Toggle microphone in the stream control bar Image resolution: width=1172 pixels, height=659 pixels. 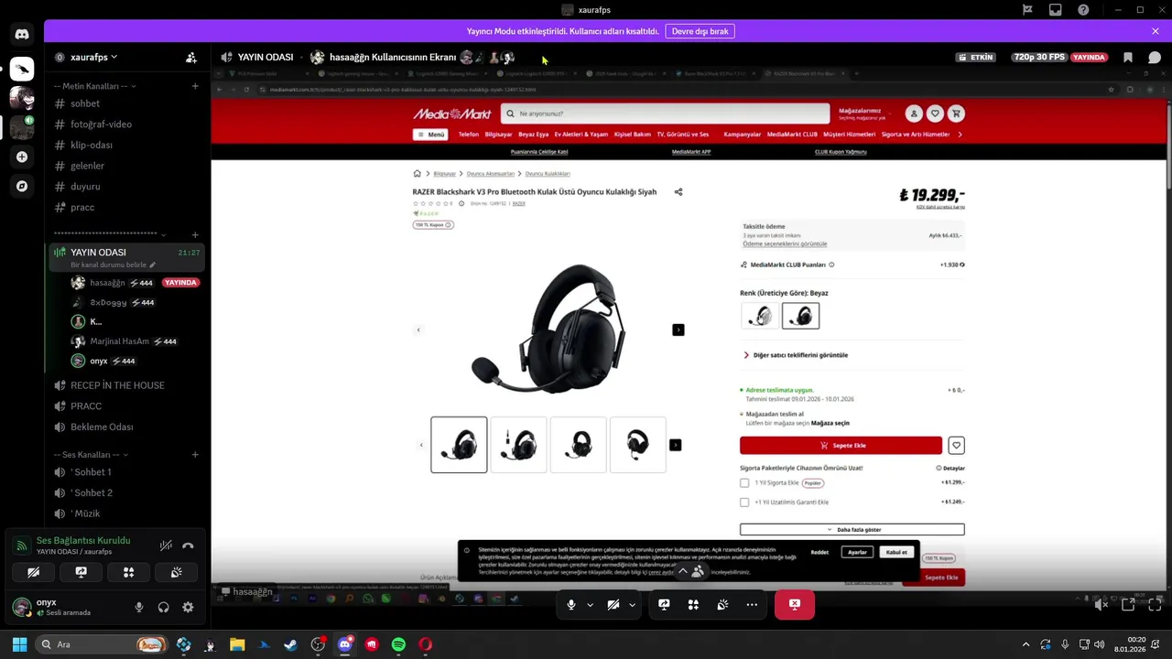(x=570, y=604)
